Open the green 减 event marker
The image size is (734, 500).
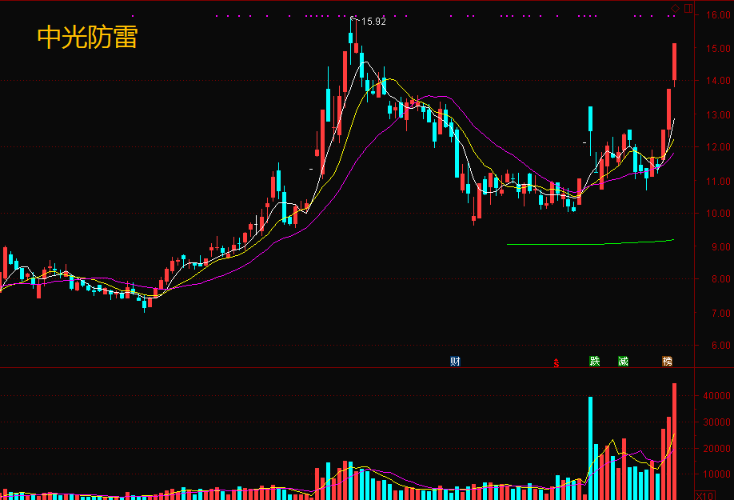pos(623,362)
